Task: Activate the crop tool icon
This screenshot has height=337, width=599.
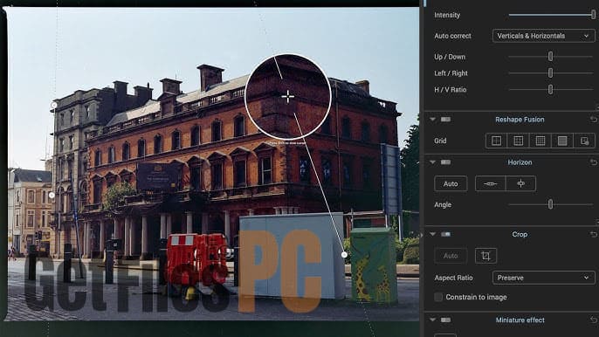Action: coord(485,256)
